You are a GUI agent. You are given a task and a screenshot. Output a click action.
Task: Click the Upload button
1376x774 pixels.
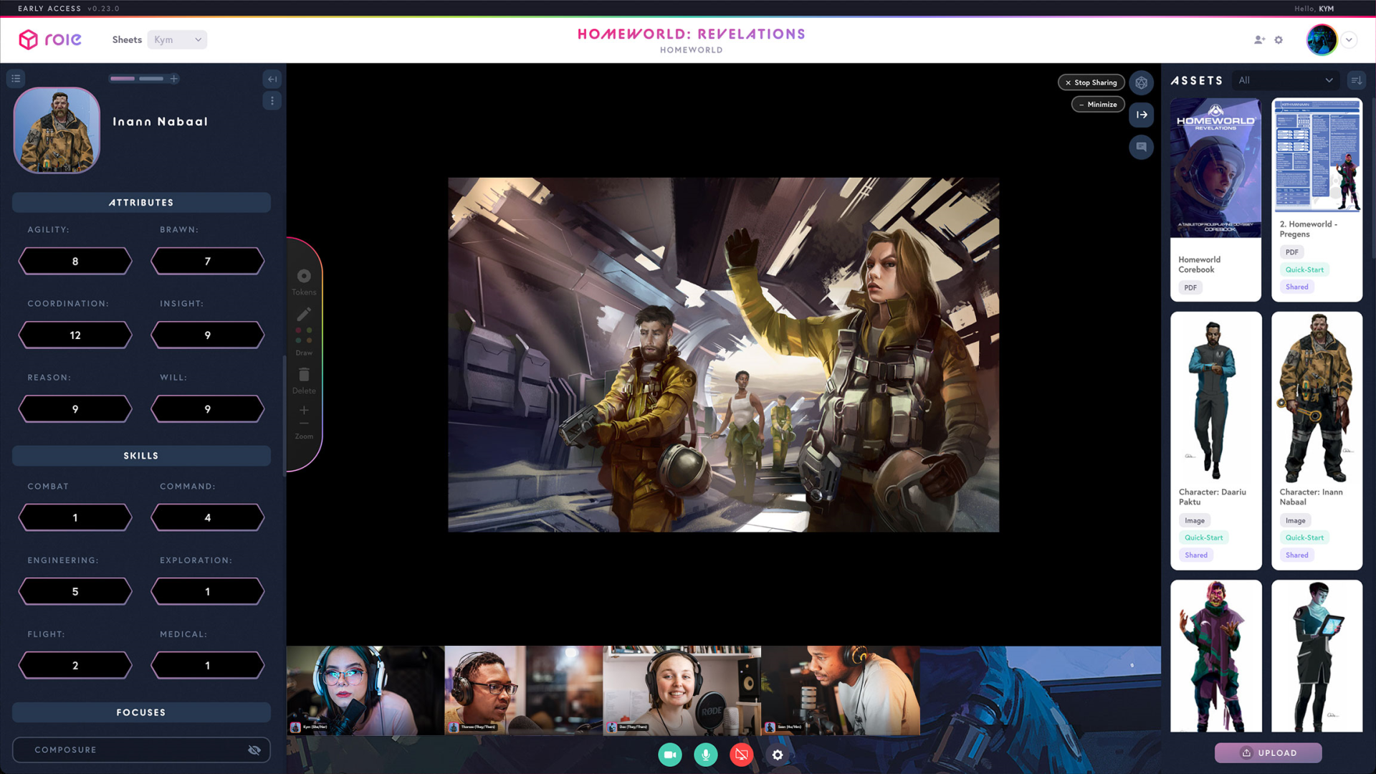coord(1268,753)
